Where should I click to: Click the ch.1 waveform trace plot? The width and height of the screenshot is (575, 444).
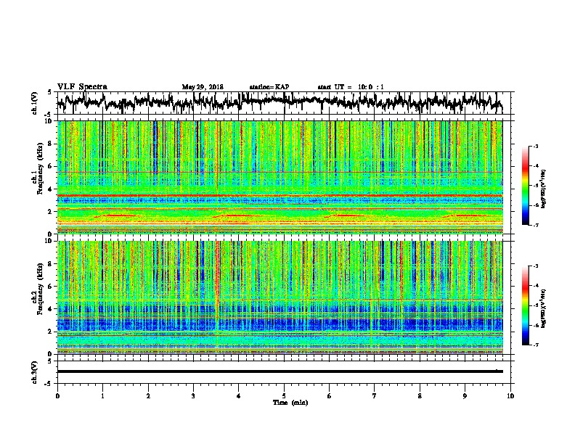coord(280,103)
